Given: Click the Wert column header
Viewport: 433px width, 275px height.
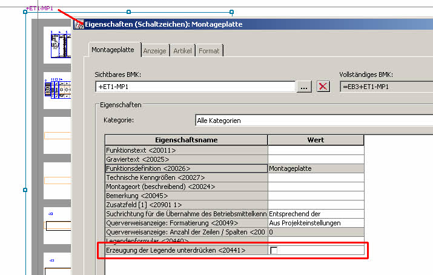Looking at the screenshot, I should coord(316,140).
